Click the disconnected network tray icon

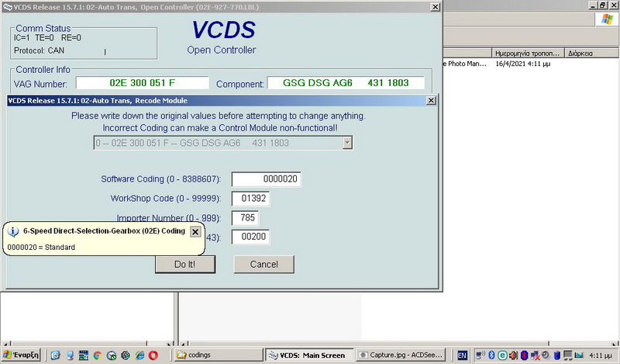point(536,355)
